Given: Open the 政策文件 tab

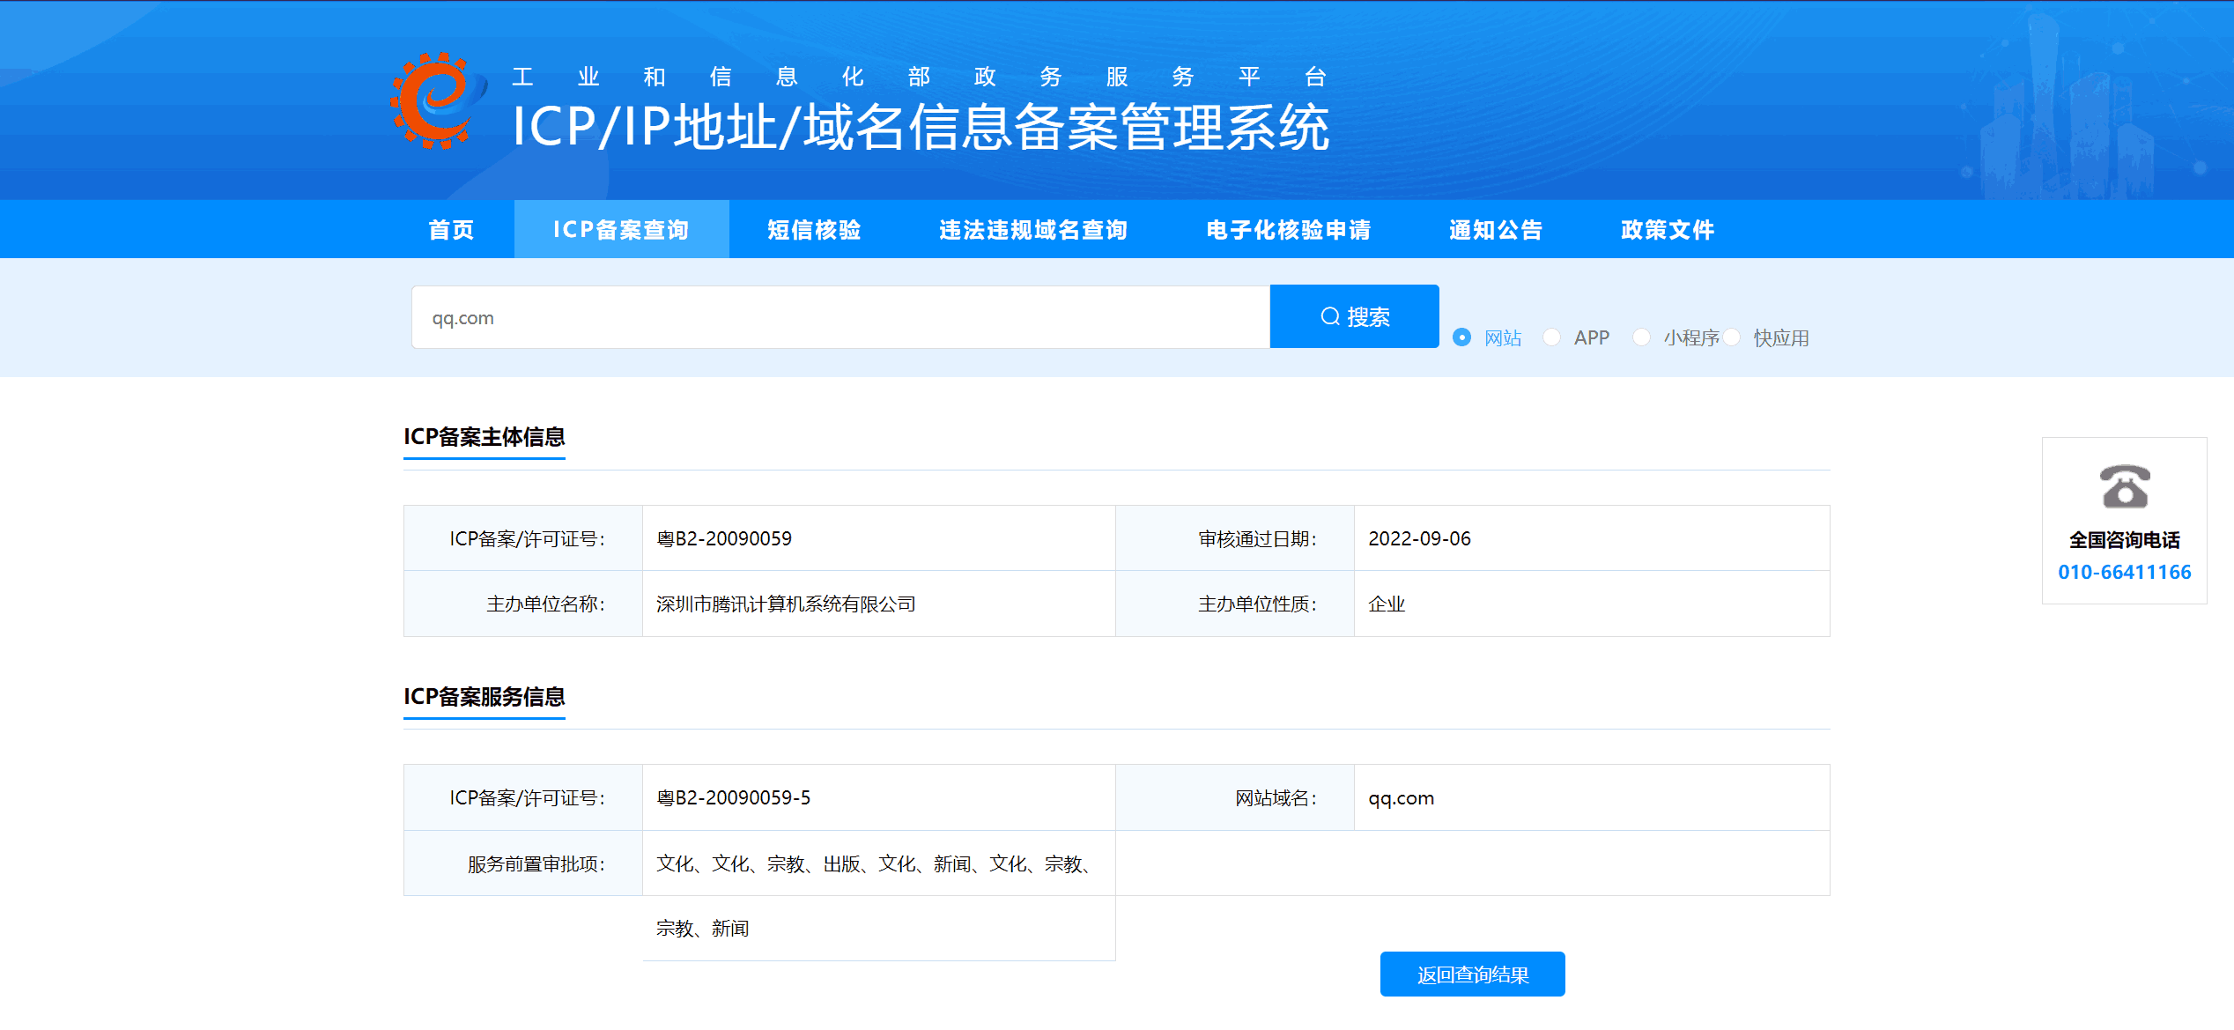Looking at the screenshot, I should [x=1667, y=230].
